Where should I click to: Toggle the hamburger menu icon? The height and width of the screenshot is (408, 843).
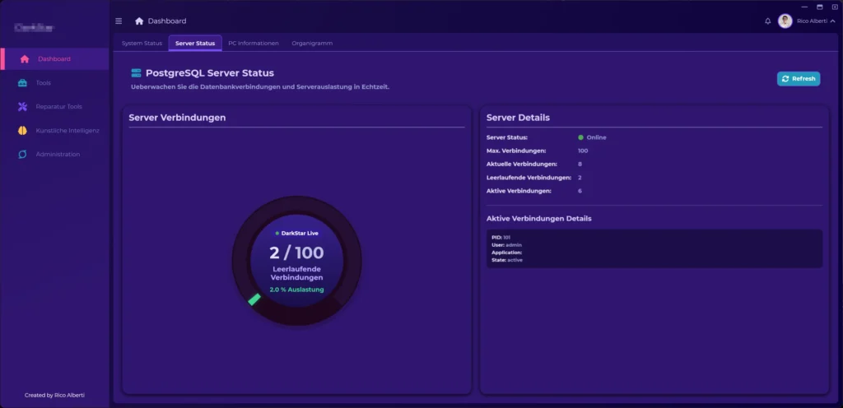(x=119, y=21)
